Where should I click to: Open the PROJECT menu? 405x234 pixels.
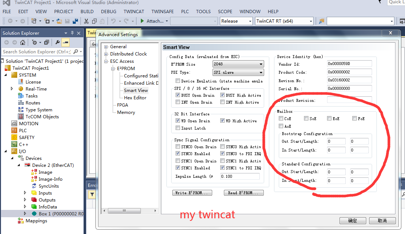pos(64,12)
